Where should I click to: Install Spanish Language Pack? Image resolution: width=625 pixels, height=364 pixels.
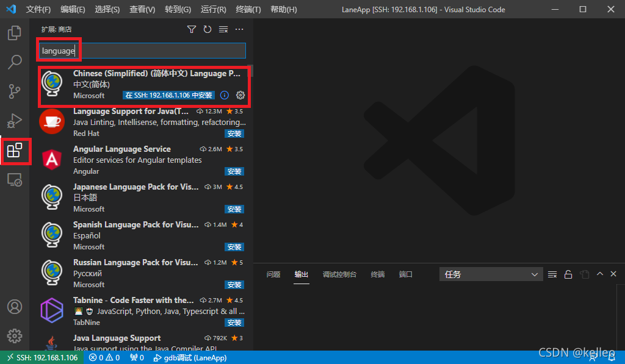(234, 248)
